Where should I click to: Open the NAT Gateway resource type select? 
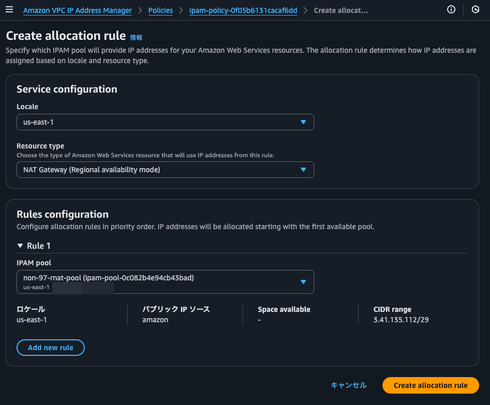coord(160,170)
